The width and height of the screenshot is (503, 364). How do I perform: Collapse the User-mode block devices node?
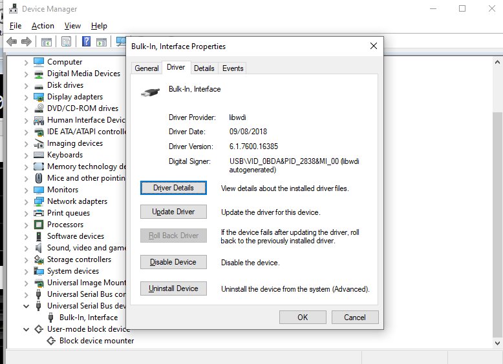tap(27, 329)
